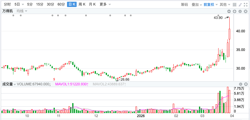Zoom out chart with minus icon
Screen dimensions: 250x120
pos(229,11)
